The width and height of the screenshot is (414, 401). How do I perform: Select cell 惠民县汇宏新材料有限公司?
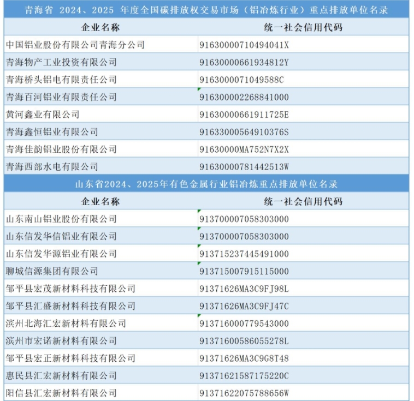[x=101, y=375]
